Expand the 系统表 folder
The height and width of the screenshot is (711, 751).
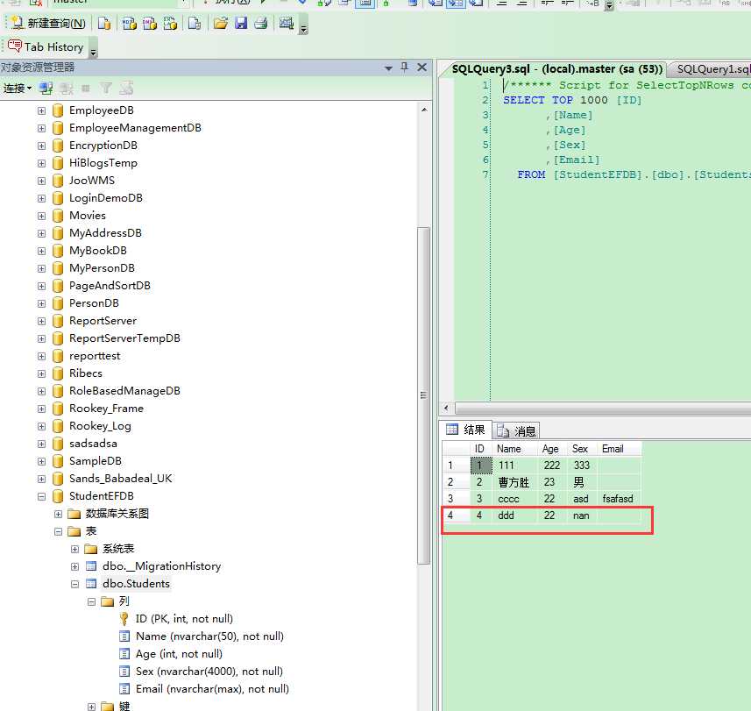click(74, 549)
